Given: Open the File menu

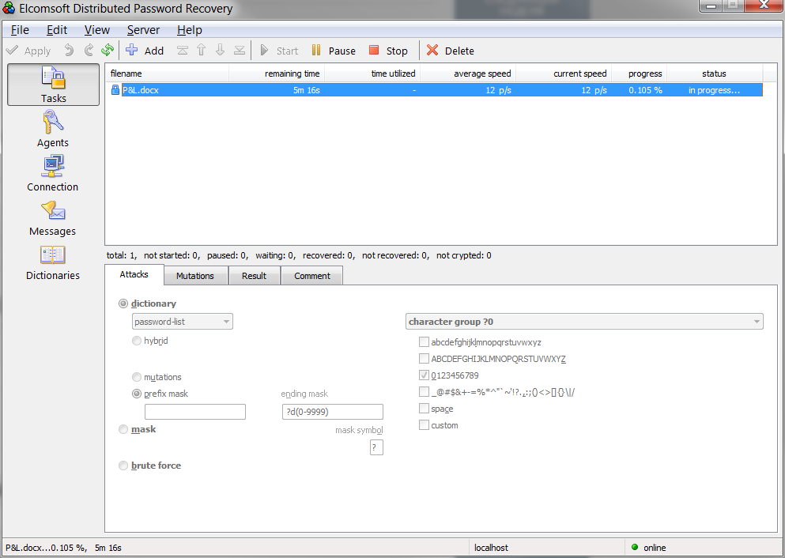Looking at the screenshot, I should click(x=20, y=30).
